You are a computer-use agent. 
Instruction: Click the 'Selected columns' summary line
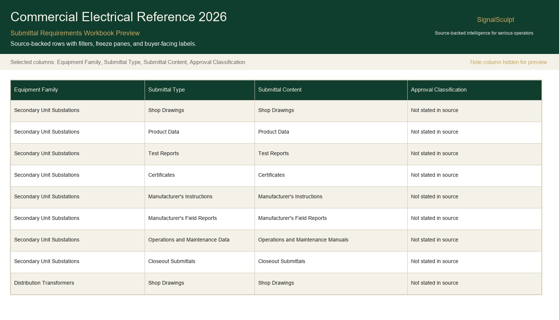coord(128,62)
